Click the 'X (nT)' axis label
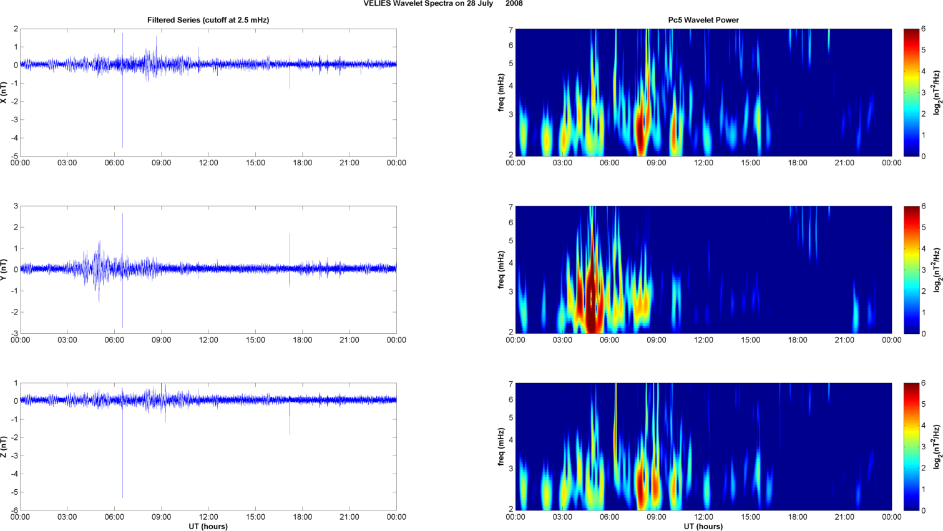 (4, 92)
